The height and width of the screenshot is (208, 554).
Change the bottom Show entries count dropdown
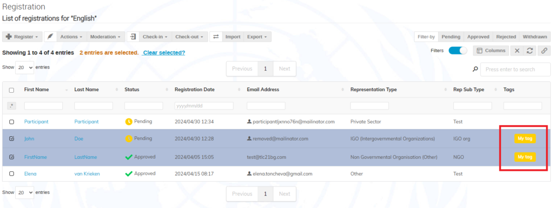tap(25, 192)
